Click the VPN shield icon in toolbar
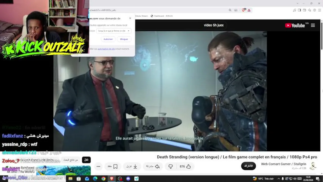Screen dimensions: 323x182 click(x=315, y=10)
